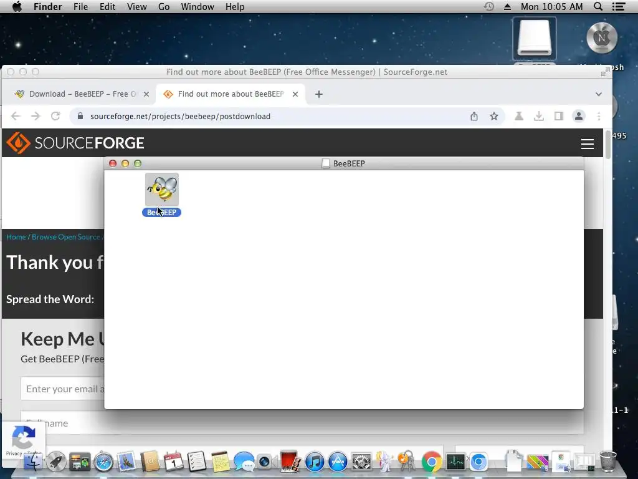This screenshot has height=479, width=638.
Task: Open Google Chrome from the Dock
Action: tap(431, 462)
